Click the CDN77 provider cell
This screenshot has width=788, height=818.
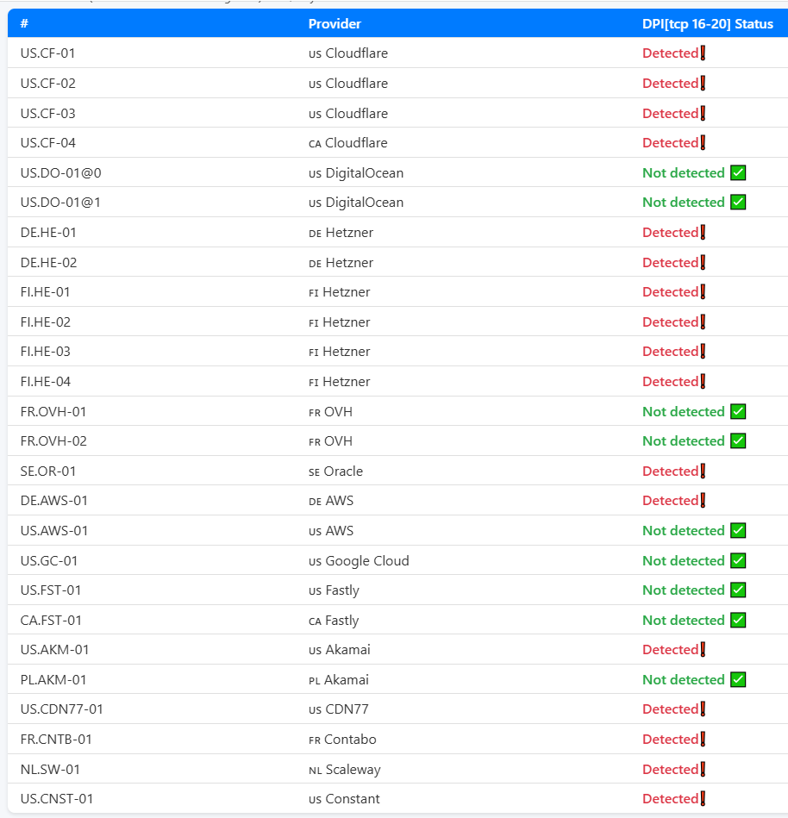pyautogui.click(x=347, y=709)
